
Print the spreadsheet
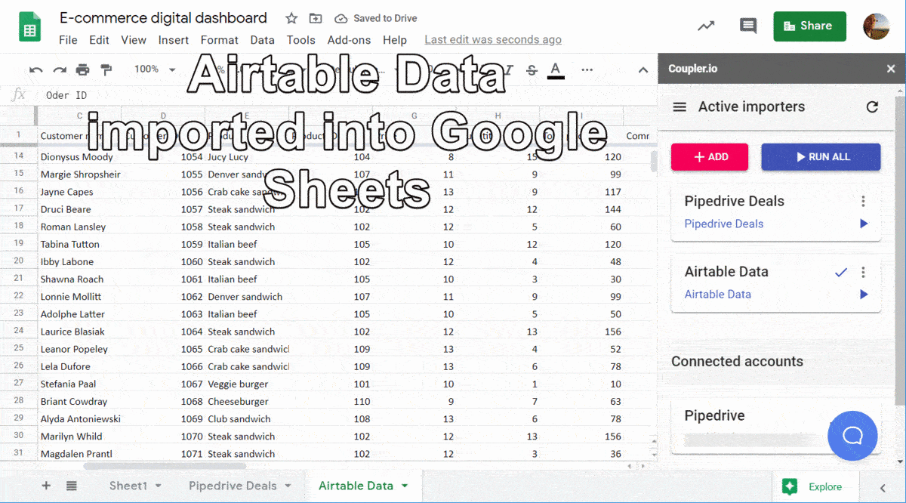point(82,69)
